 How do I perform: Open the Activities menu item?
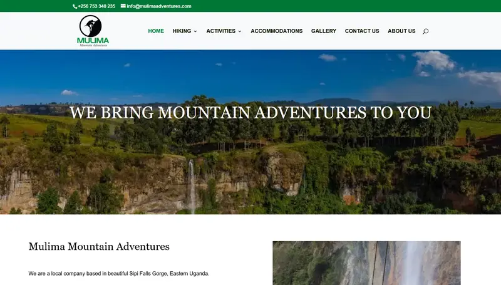(x=221, y=31)
